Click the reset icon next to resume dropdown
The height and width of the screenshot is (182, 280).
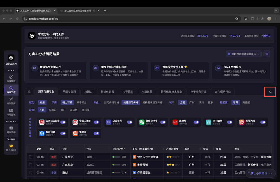(267, 54)
